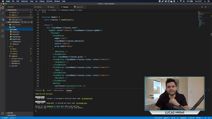Open the Selection menu

coord(25,1)
